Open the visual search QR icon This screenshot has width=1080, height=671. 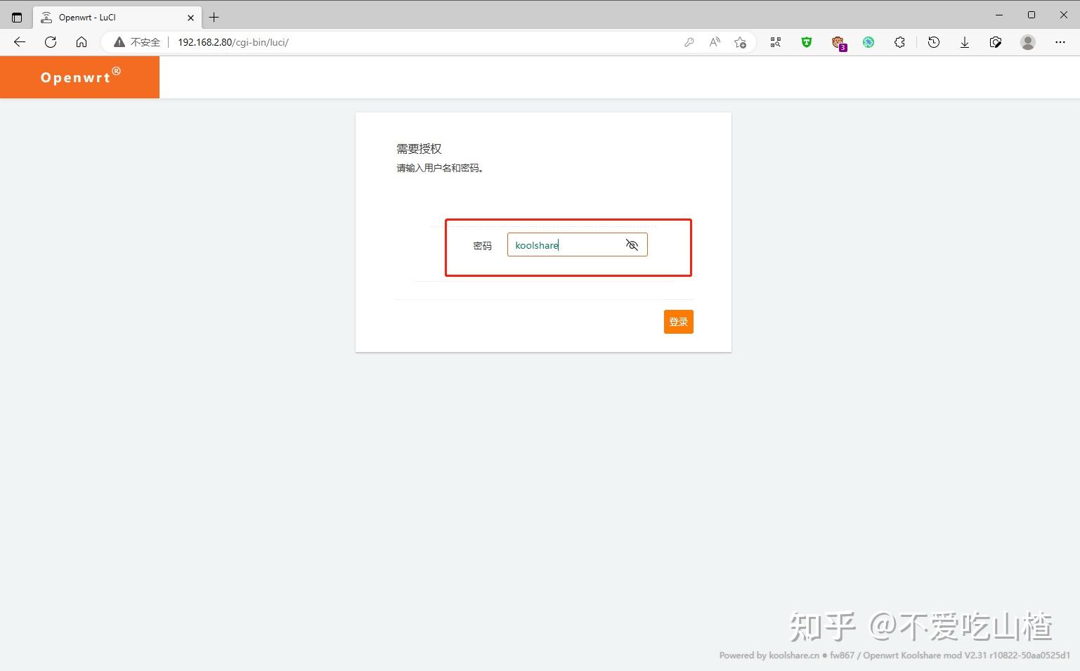(776, 42)
